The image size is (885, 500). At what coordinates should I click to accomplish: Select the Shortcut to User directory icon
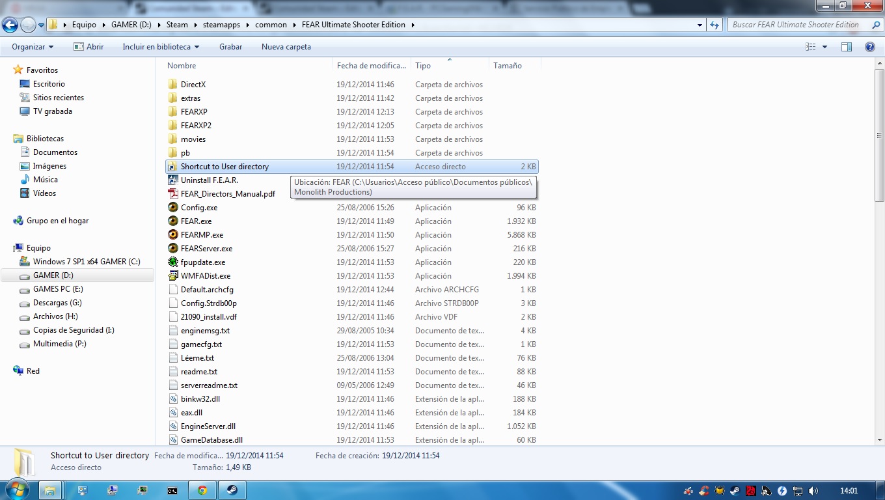pos(172,167)
